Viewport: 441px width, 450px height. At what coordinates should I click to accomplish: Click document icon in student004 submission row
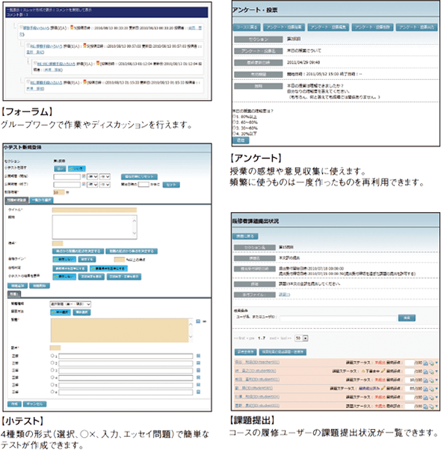pos(425,398)
